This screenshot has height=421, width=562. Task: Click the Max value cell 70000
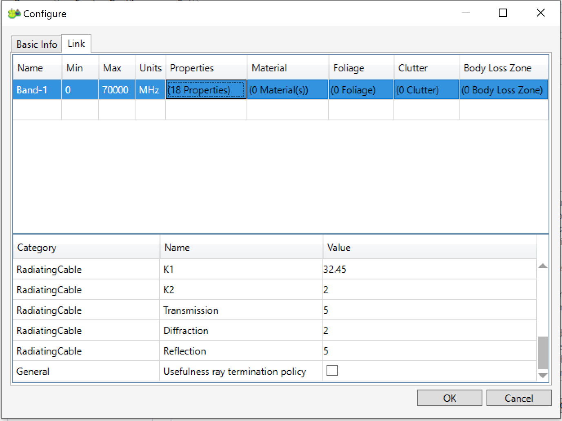[116, 90]
